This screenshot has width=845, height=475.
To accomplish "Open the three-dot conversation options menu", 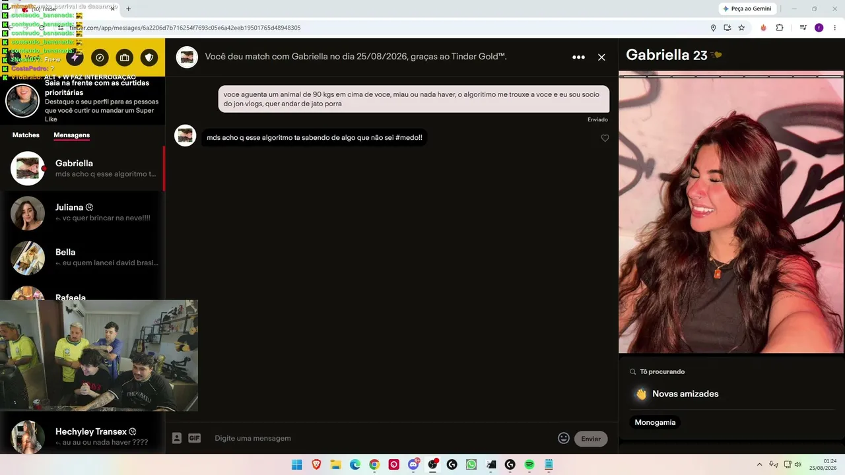I will [x=578, y=57].
